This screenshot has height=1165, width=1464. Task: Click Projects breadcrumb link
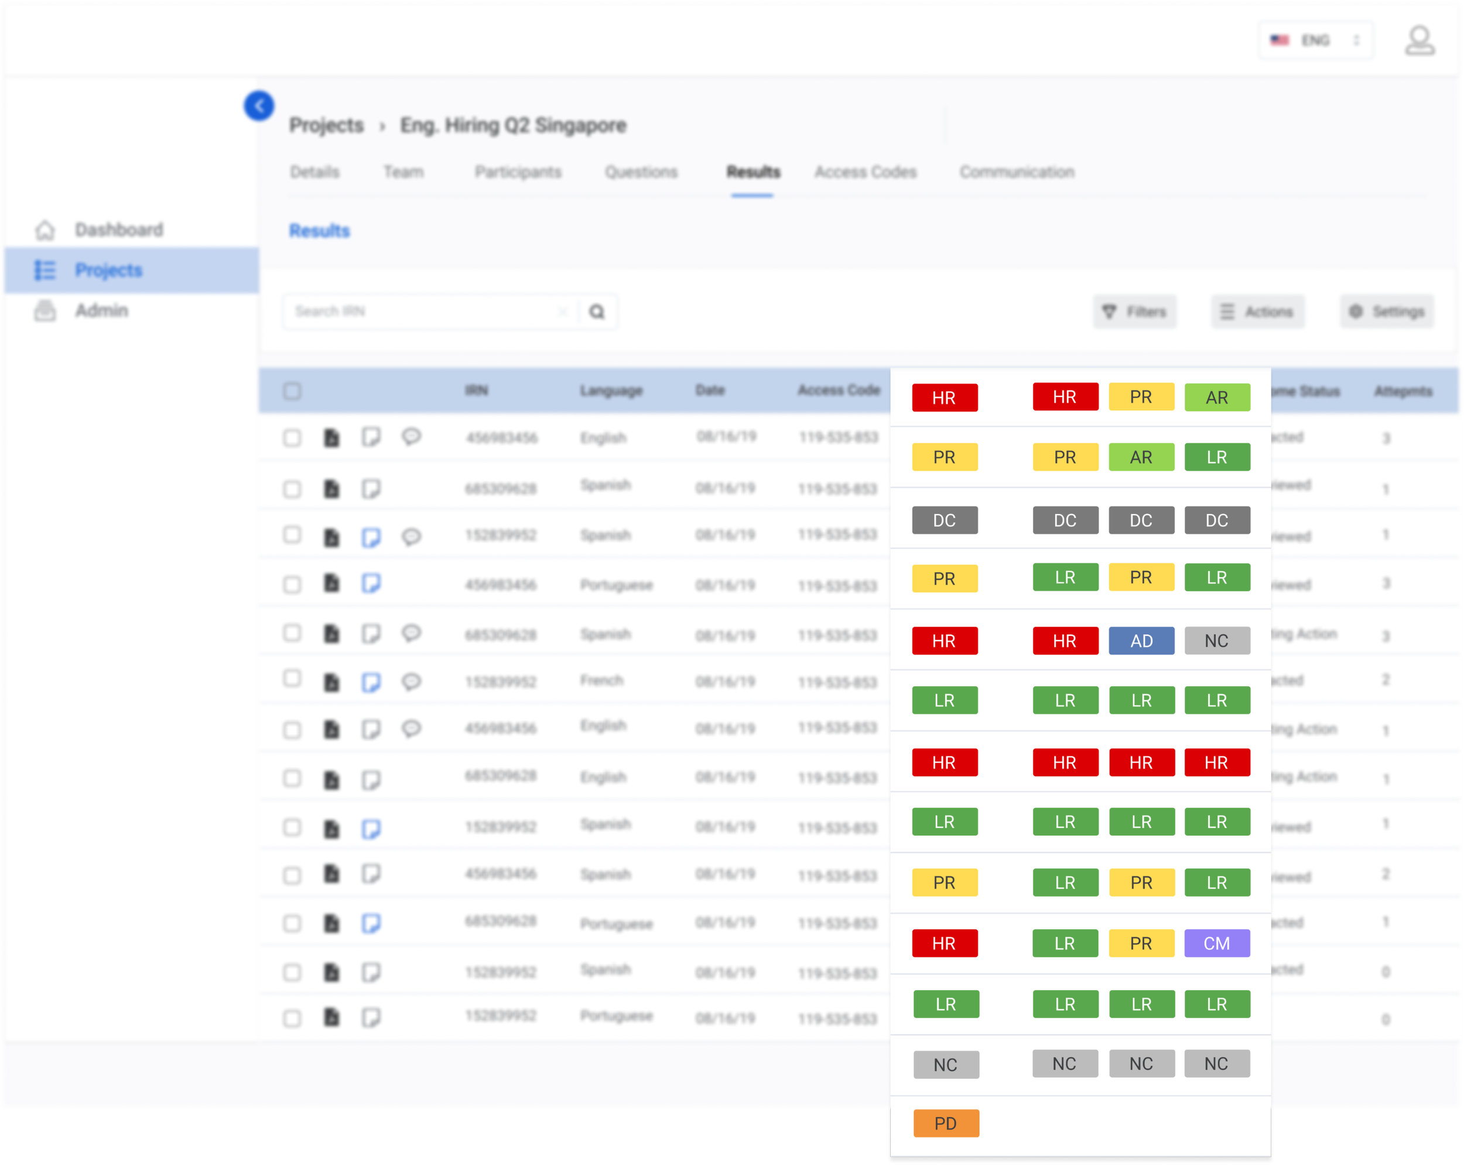point(327,126)
